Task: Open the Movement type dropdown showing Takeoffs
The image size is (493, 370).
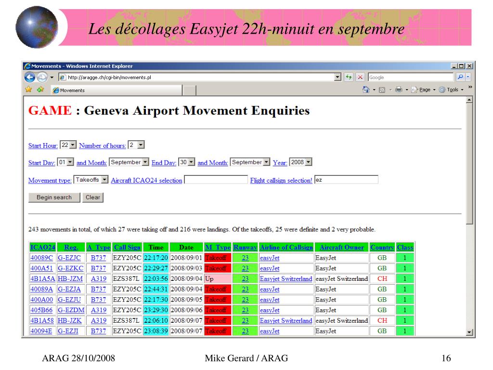Action: click(91, 180)
